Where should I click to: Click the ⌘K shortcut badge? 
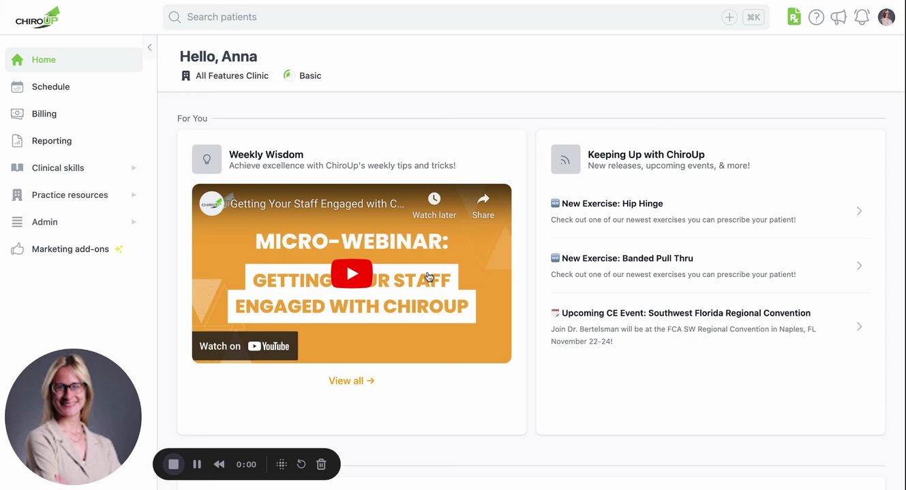pos(753,17)
